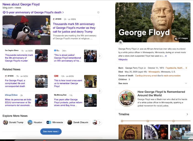The height and width of the screenshot is (141, 193).
Task: Open Mercury News article thumbnail
Action: click(90, 100)
